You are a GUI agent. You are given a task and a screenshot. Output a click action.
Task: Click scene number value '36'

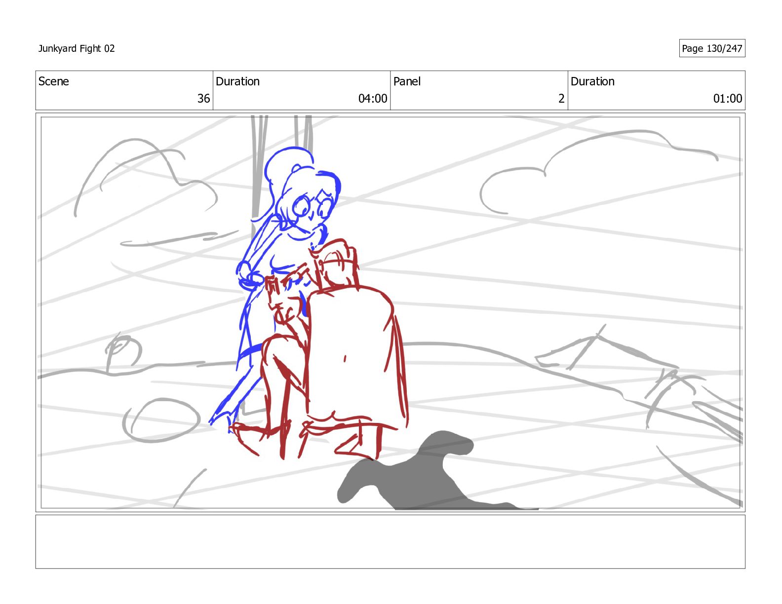203,99
